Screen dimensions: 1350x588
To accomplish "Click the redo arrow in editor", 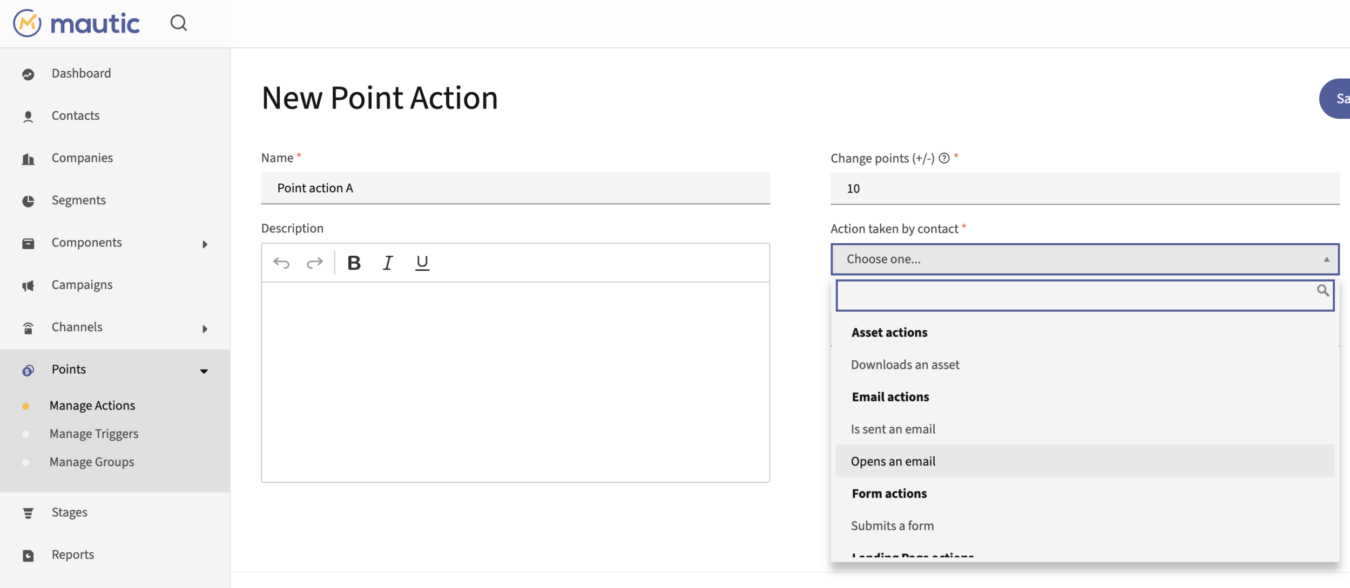I will coord(314,263).
